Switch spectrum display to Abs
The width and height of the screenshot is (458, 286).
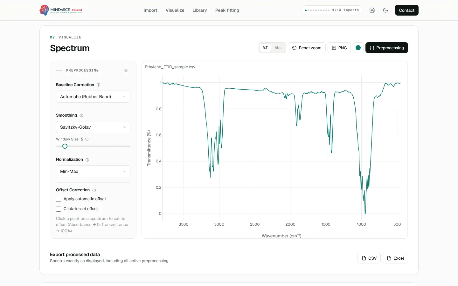[x=278, y=48]
